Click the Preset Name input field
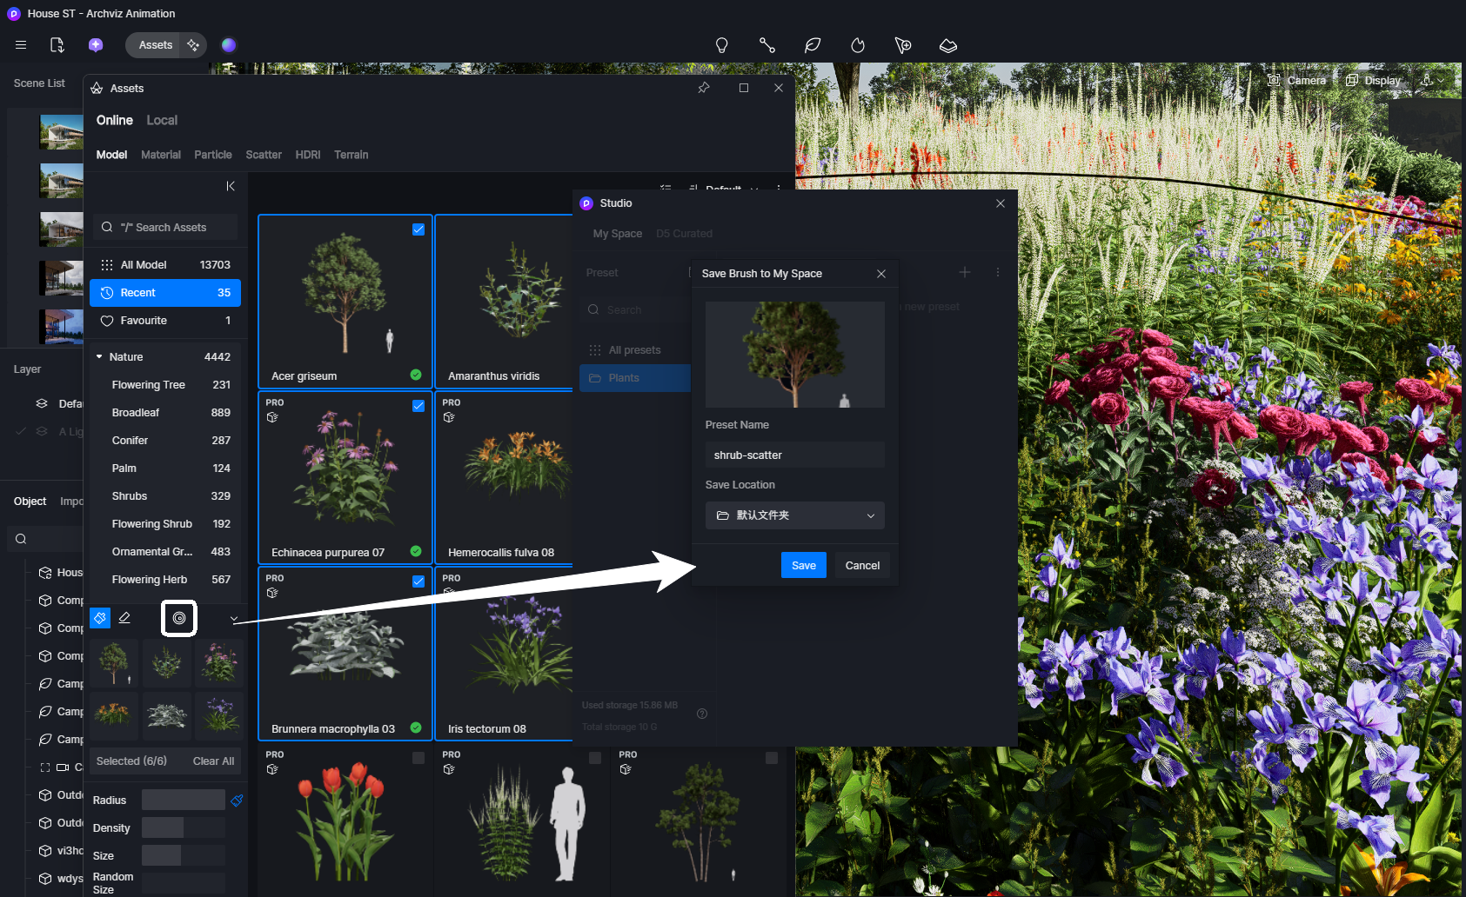1466x897 pixels. point(795,455)
